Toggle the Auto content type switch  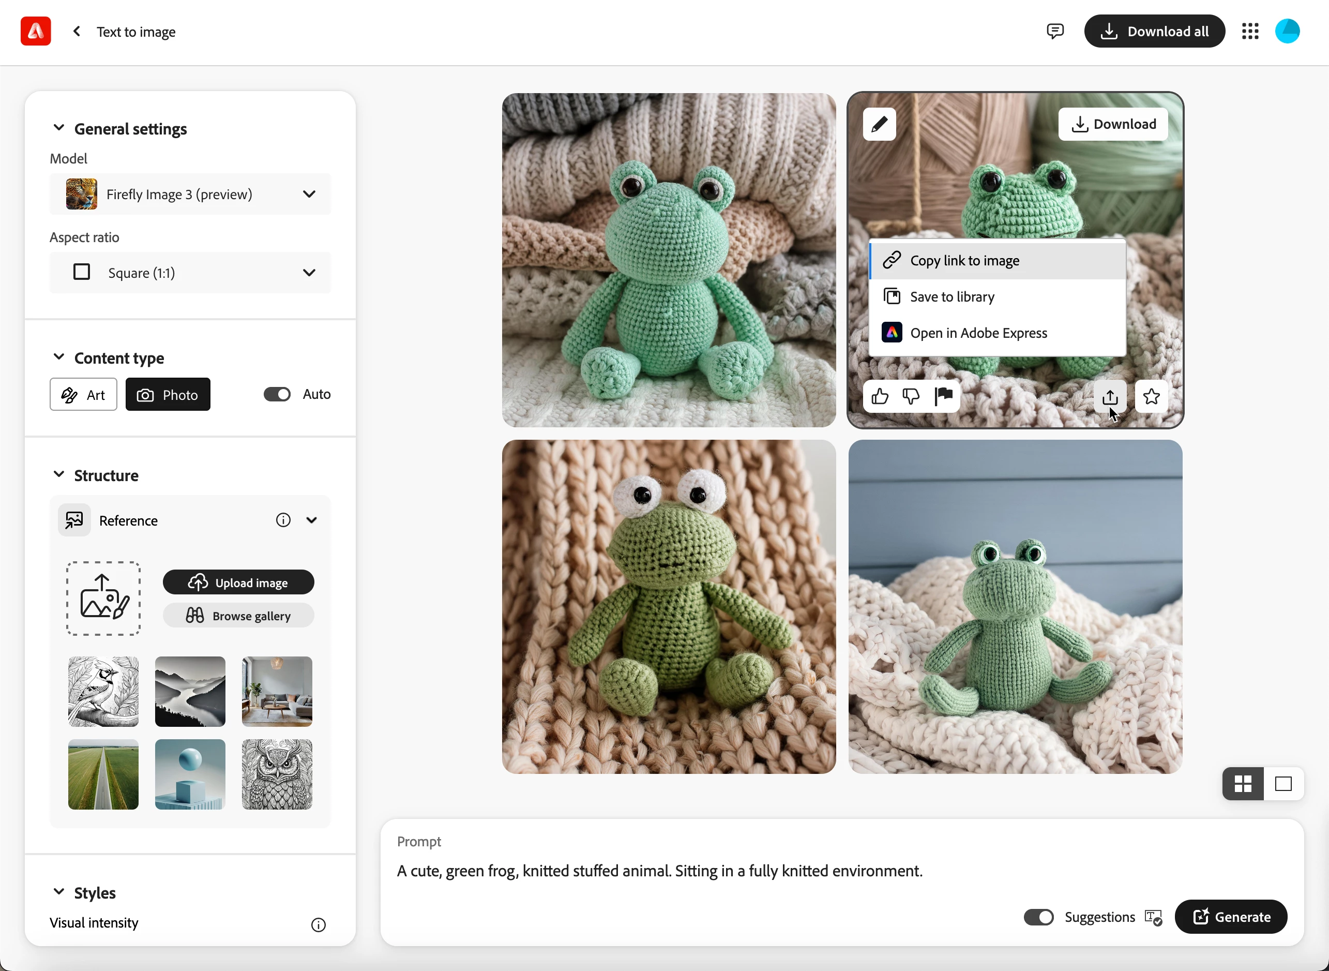(x=277, y=394)
